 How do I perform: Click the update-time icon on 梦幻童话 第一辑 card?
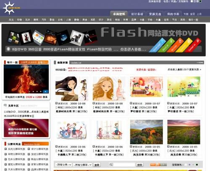[x=168, y=103]
